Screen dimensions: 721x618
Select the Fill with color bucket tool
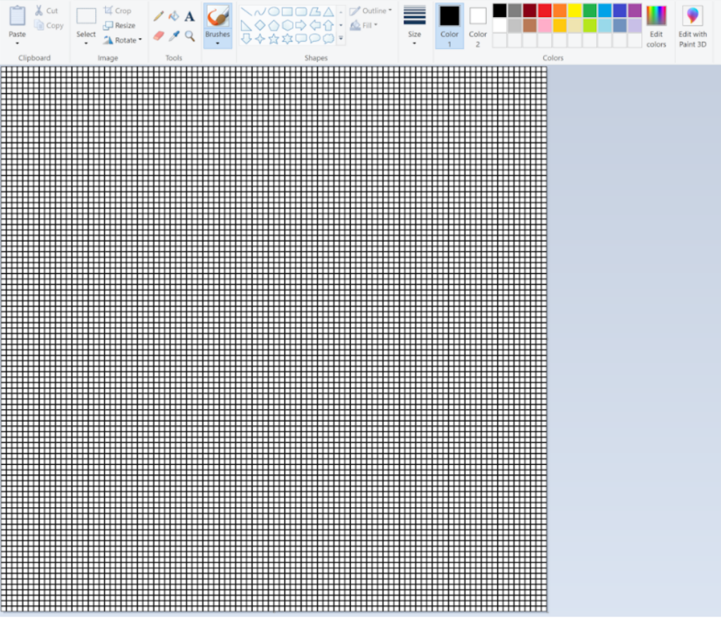174,16
